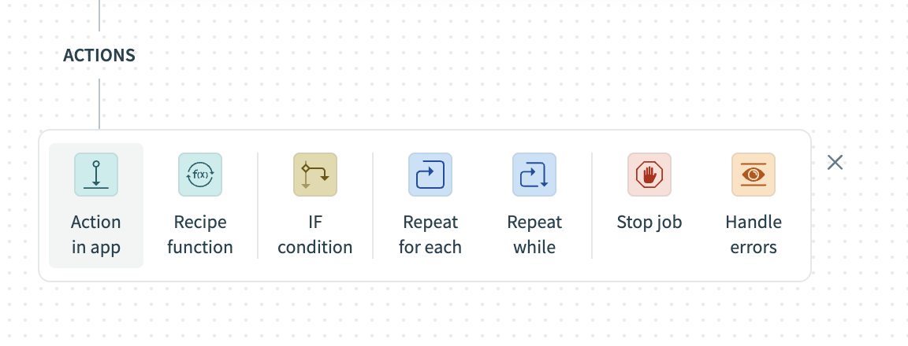908x346 pixels.
Task: Close the actions picker panel
Action: [x=835, y=163]
